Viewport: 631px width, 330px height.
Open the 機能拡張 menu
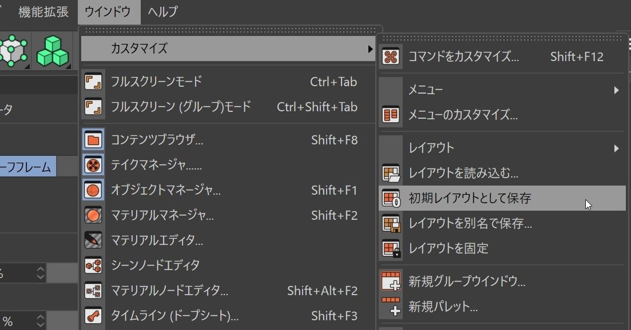coord(43,11)
